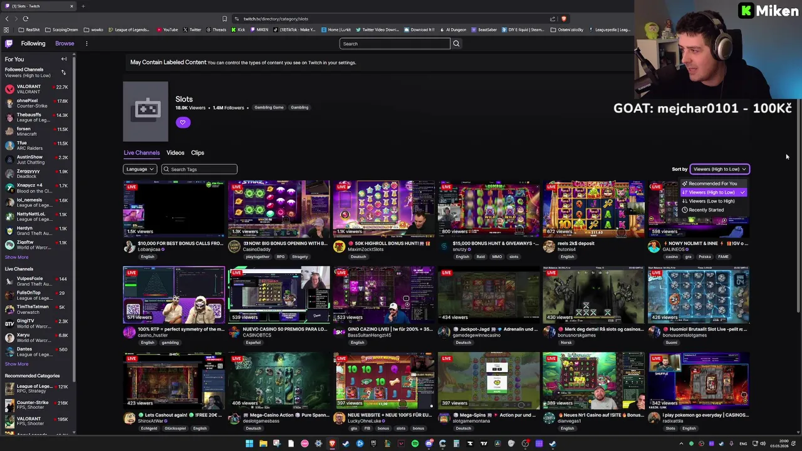The width and height of the screenshot is (802, 451).
Task: Click the search magnifier button
Action: coord(456,44)
